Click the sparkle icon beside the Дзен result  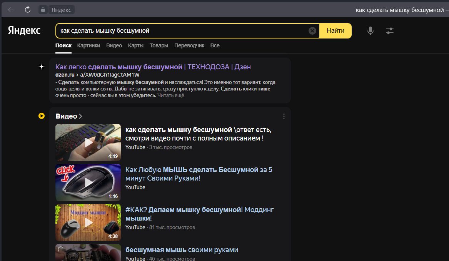(42, 67)
